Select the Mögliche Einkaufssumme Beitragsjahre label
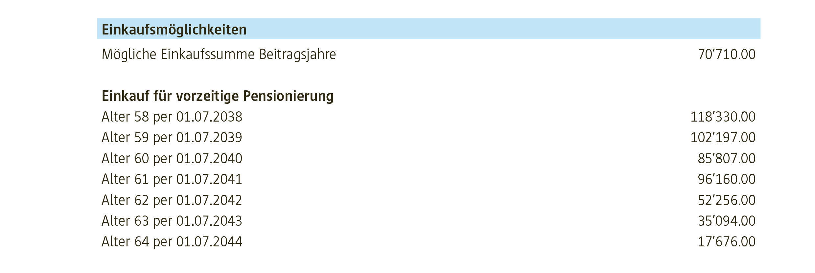This screenshot has width=815, height=273. tap(219, 55)
